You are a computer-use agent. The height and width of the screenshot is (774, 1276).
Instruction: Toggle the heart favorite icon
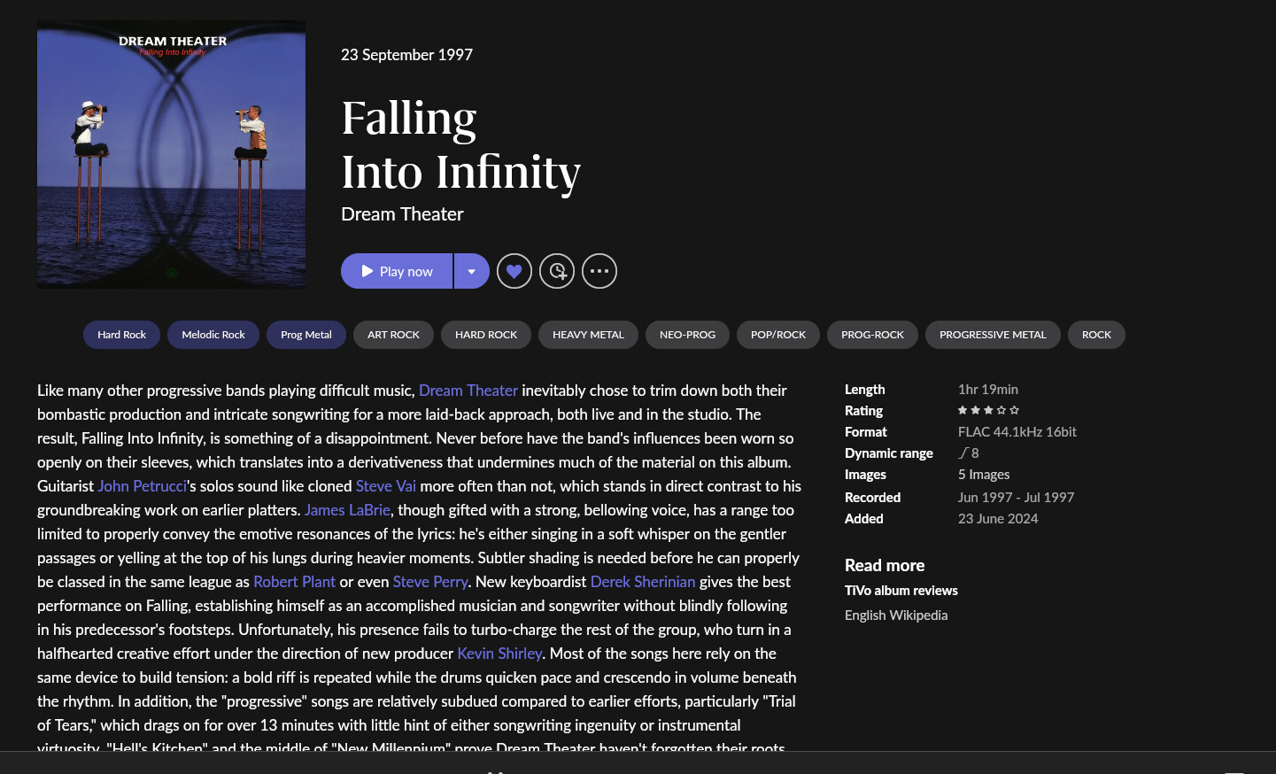[514, 271]
